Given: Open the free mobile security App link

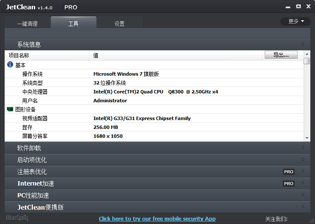Looking at the screenshot, I should coord(157,219).
